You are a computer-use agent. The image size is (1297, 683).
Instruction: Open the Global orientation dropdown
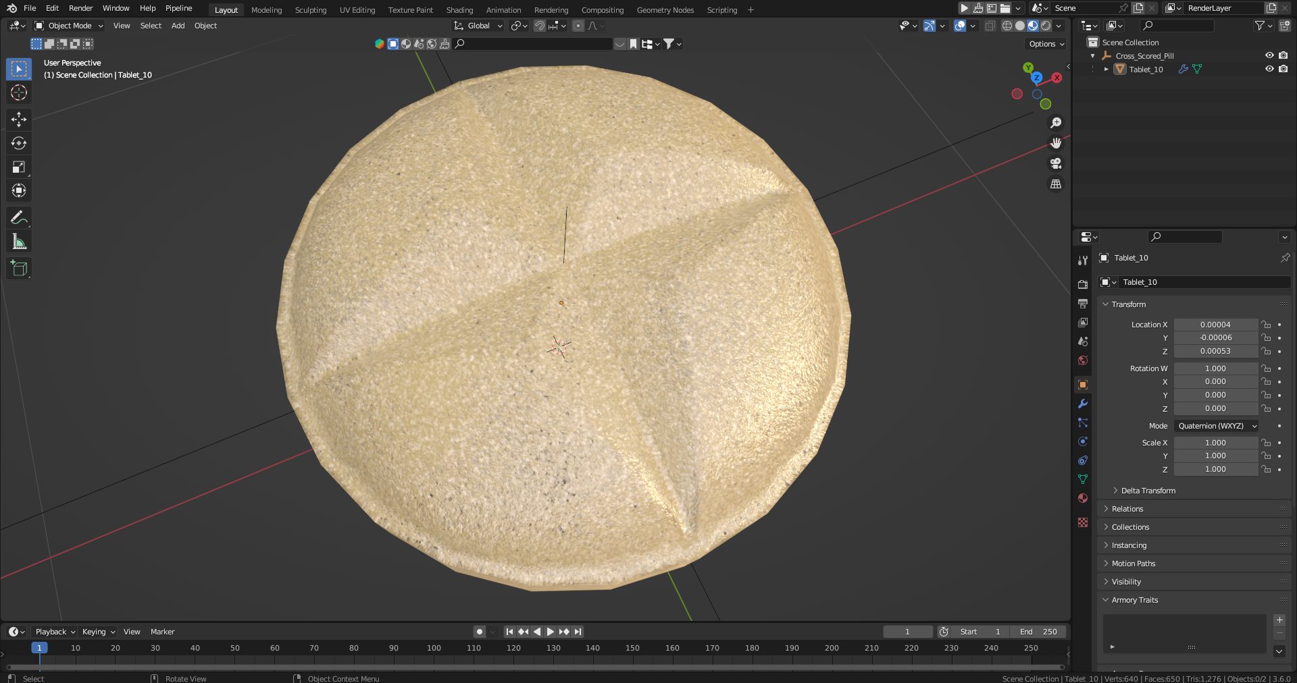coord(478,26)
